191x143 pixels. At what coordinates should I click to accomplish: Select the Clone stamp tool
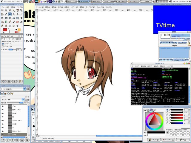(6, 26)
